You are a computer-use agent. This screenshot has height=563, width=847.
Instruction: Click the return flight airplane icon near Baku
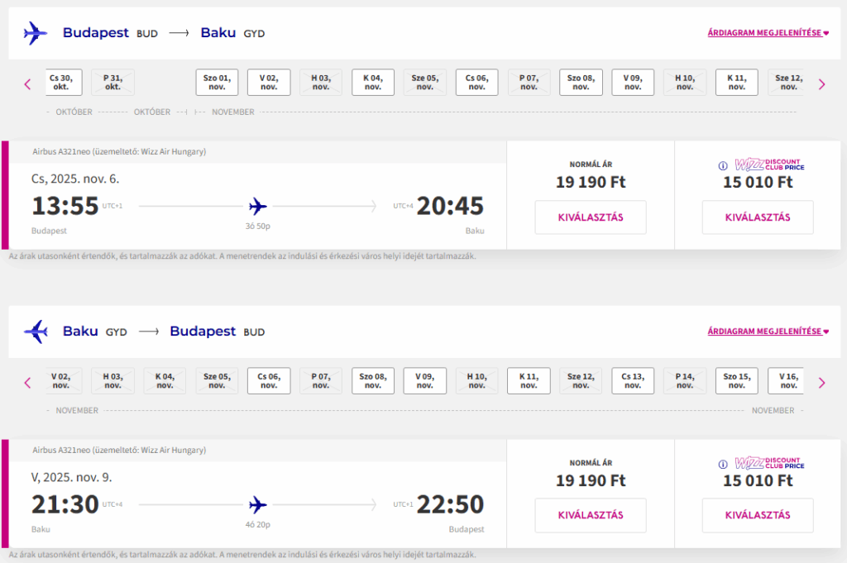[36, 332]
